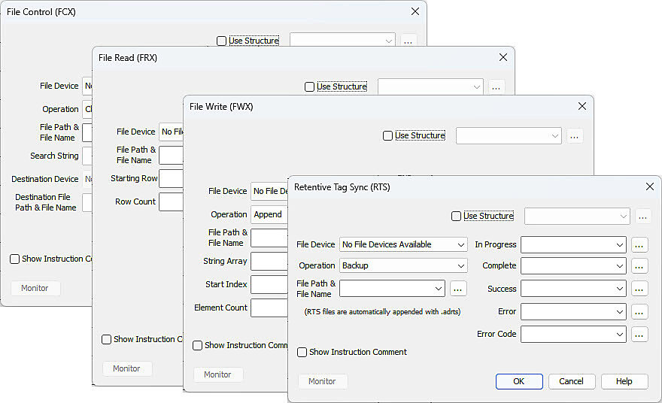The width and height of the screenshot is (662, 403).
Task: Click Element Count field in File Write
Action: 269,308
